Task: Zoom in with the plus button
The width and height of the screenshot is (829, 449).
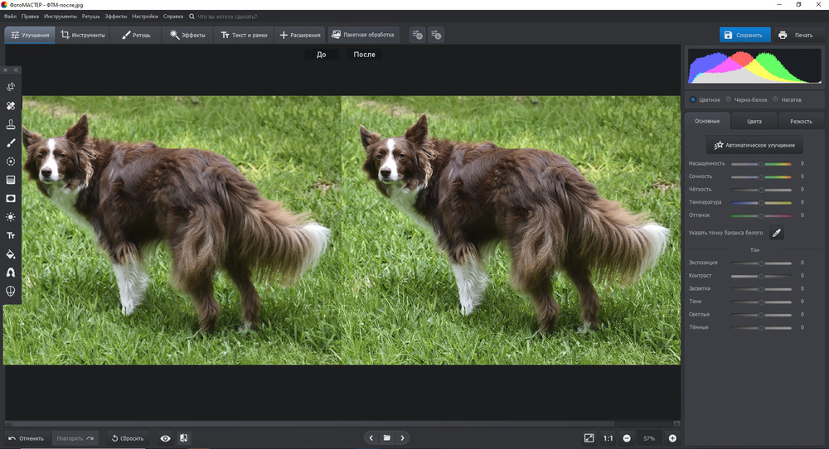Action: 672,437
